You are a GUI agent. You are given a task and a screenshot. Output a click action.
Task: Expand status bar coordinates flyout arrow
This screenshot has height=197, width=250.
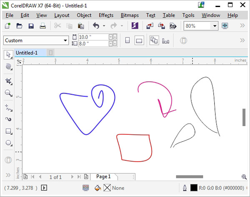click(44, 188)
